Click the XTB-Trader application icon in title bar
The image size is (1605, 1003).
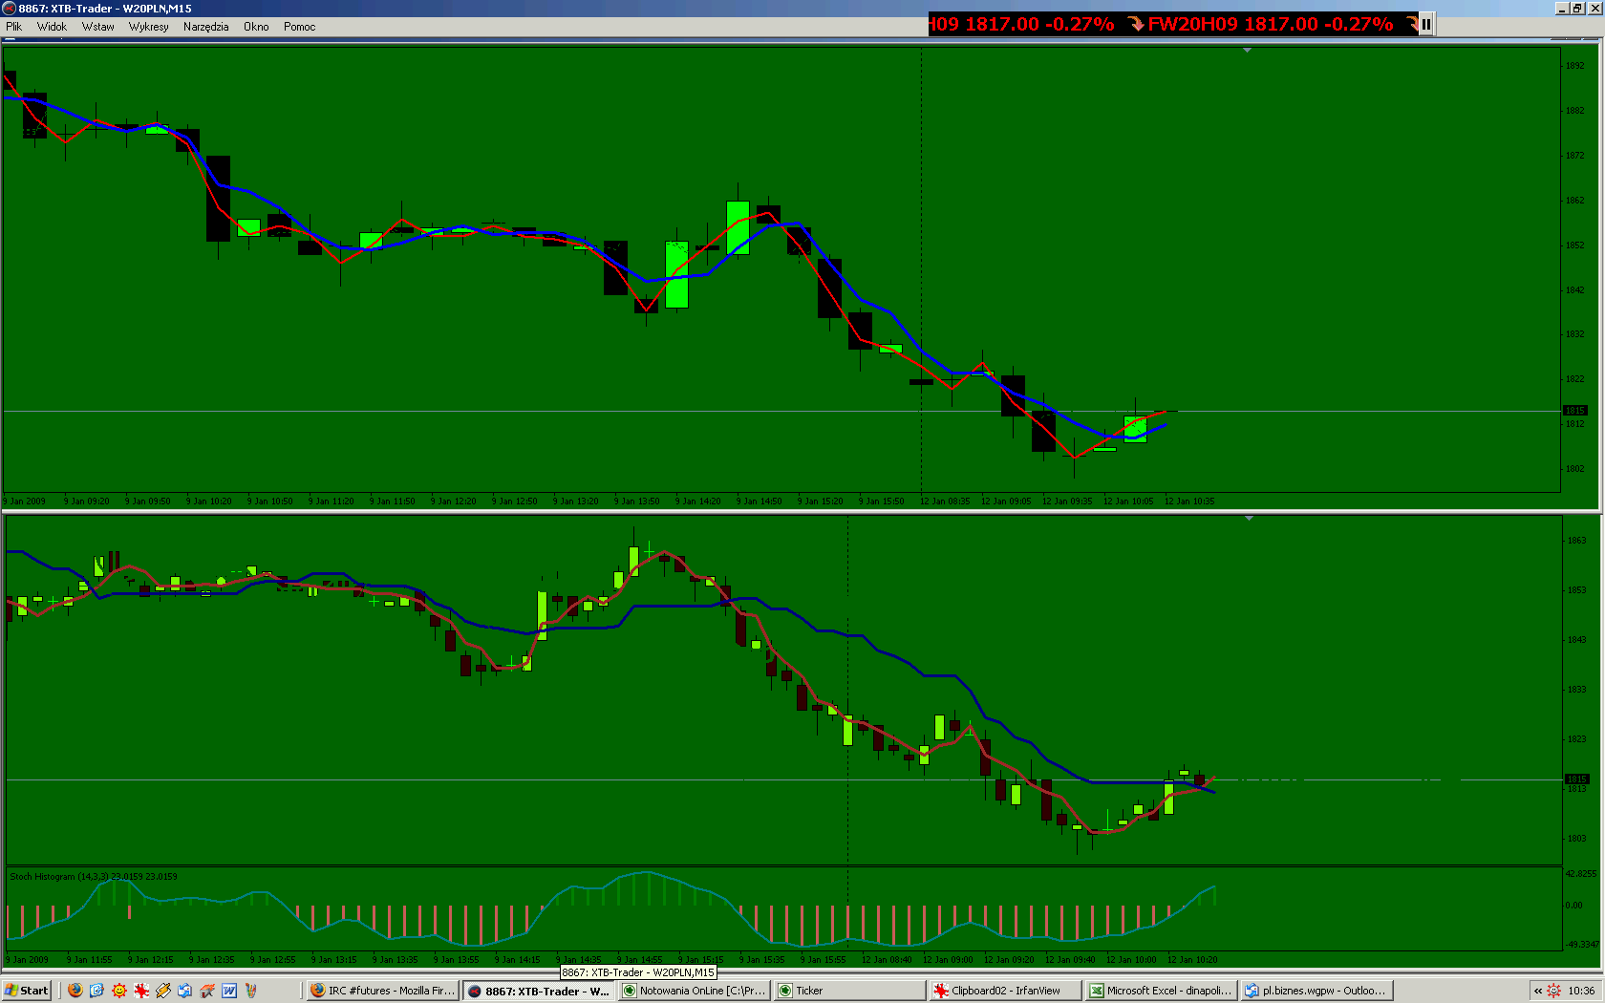pos(9,9)
